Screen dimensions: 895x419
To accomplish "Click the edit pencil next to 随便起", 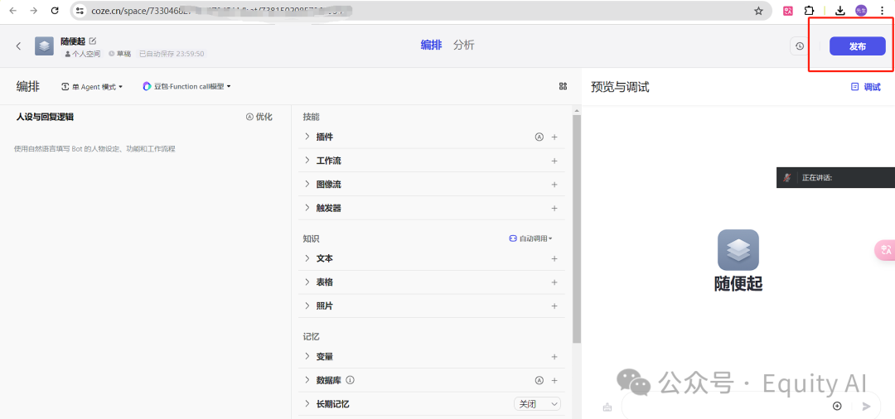I will 93,41.
